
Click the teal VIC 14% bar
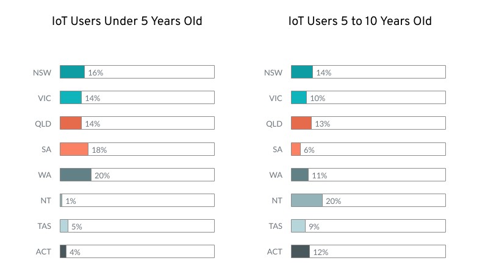70,97
